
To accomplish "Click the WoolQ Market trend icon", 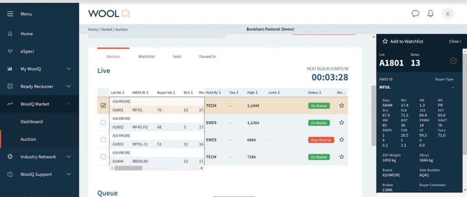I will (10, 104).
